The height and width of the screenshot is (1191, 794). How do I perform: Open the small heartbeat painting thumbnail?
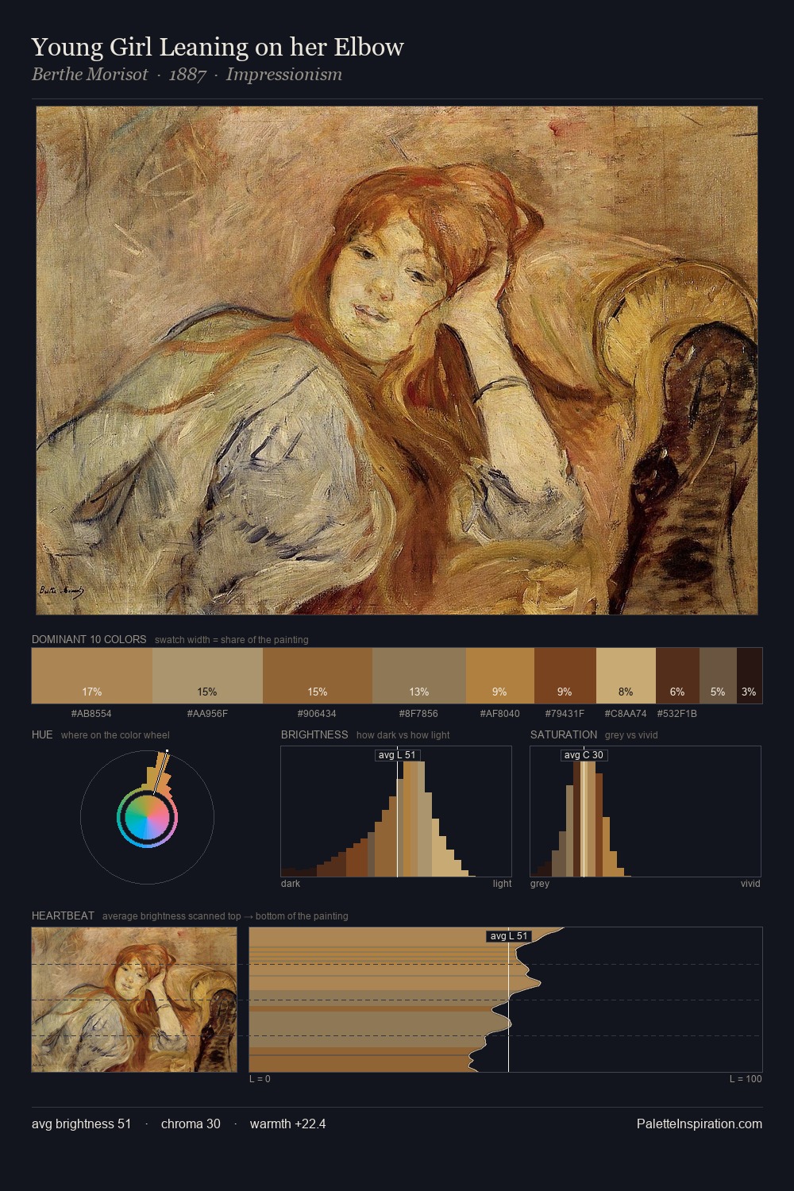point(134,1000)
